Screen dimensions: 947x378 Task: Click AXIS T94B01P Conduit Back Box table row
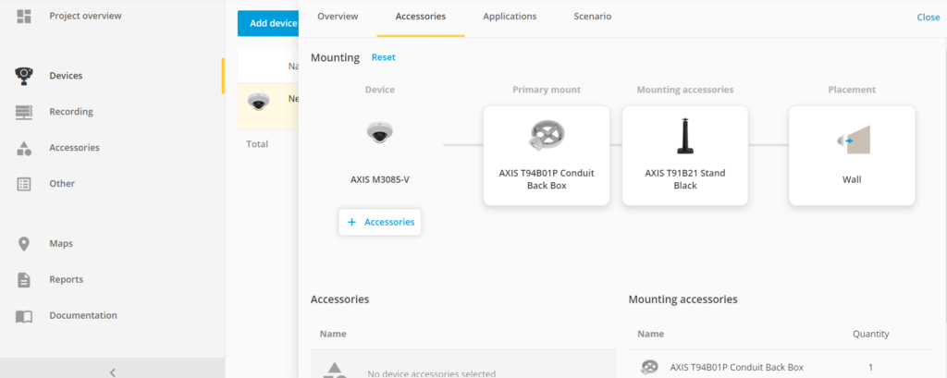781,367
